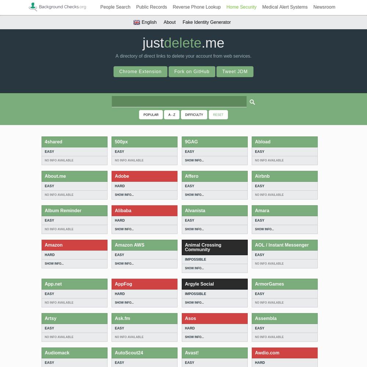This screenshot has width=367, height=367.
Task: Open the Affero card title
Action: pos(214,176)
